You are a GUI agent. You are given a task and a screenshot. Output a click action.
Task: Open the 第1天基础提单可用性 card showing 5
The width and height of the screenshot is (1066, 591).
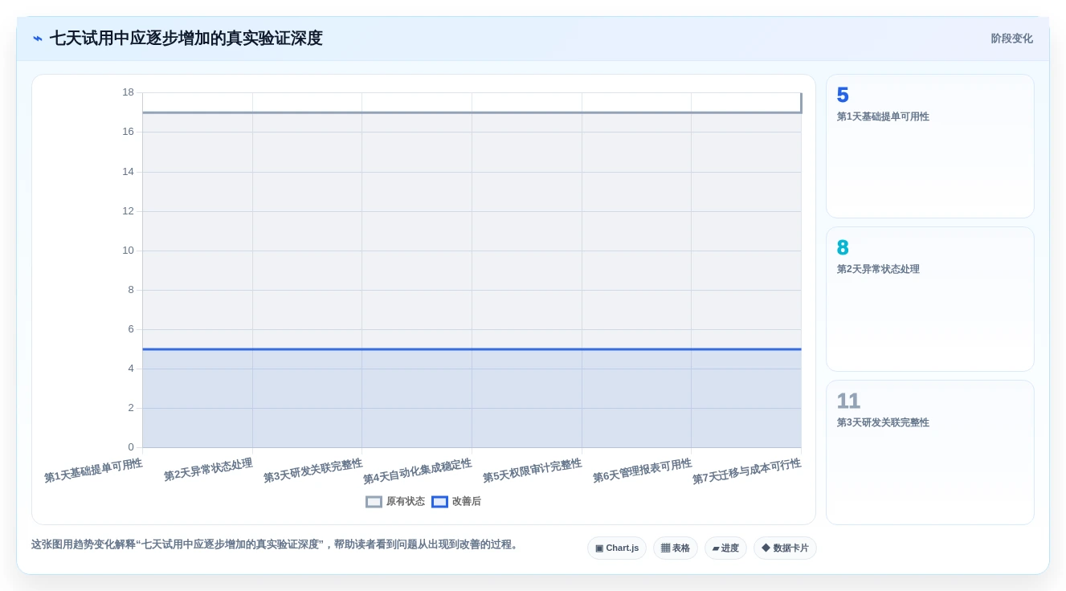[x=930, y=146]
